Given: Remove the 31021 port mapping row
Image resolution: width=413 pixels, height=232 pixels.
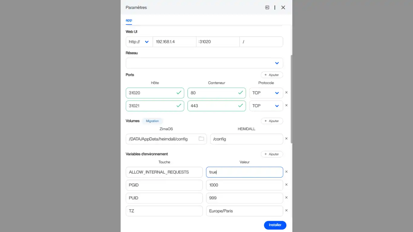Looking at the screenshot, I should (286, 106).
